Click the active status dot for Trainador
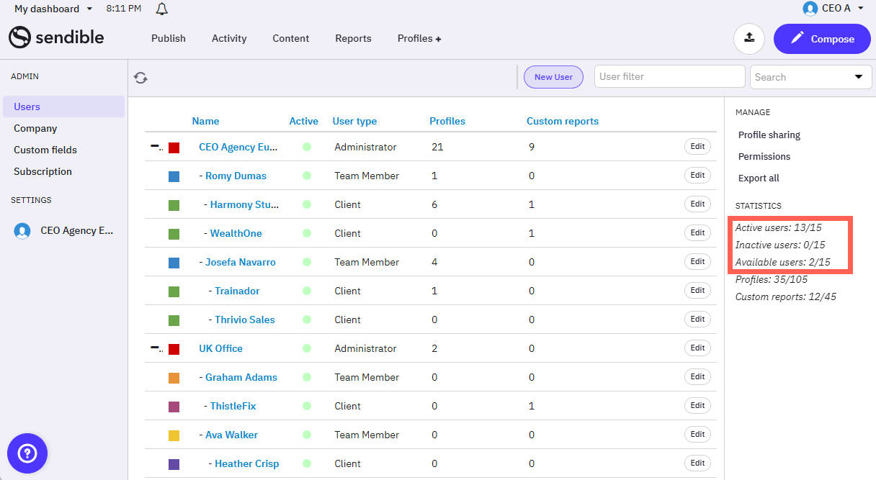 pos(307,291)
